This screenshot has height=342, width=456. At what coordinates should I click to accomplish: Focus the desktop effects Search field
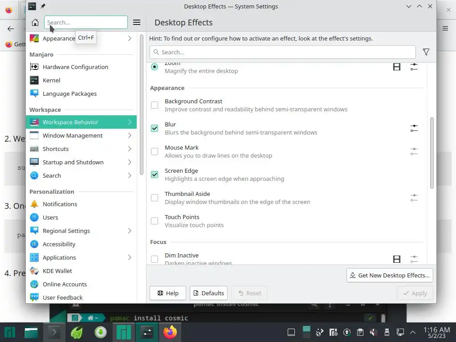282,52
